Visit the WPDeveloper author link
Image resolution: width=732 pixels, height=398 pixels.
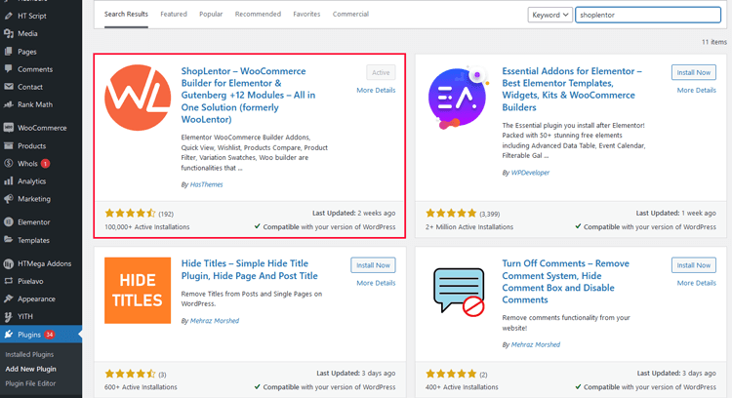(x=530, y=173)
